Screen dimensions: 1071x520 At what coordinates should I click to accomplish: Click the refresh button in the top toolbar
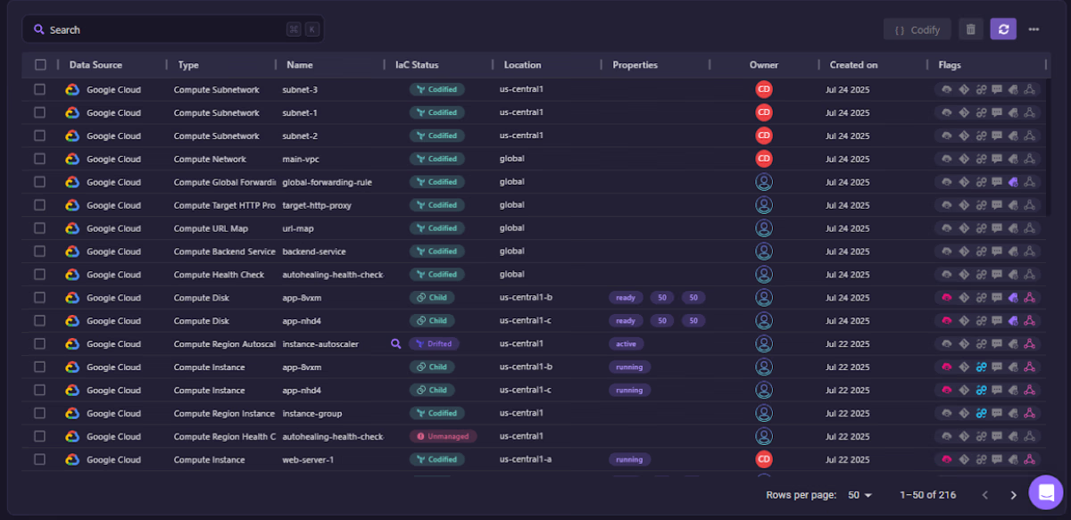pos(1003,29)
